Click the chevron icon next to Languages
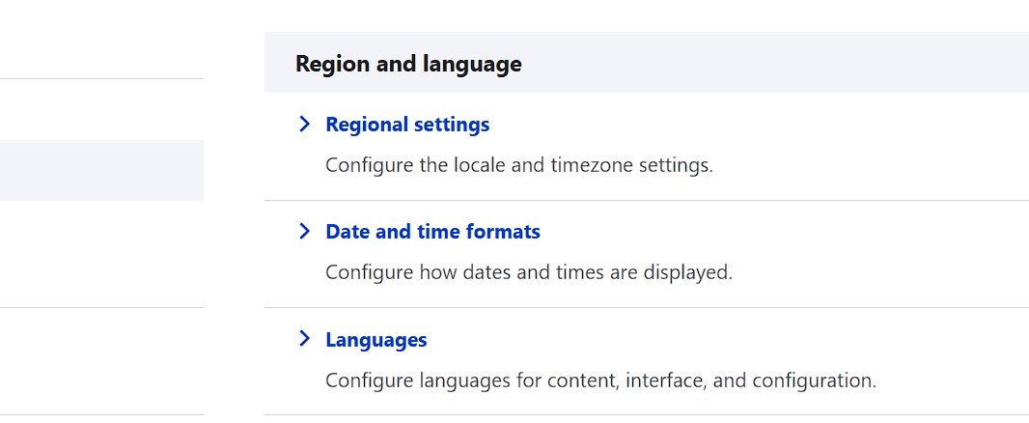This screenshot has height=423, width=1029. click(305, 338)
